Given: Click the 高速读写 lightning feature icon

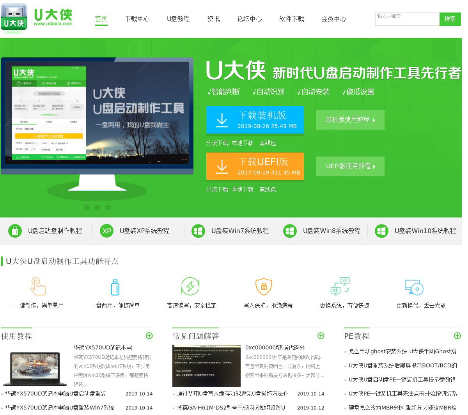Looking at the screenshot, I should pos(190,287).
